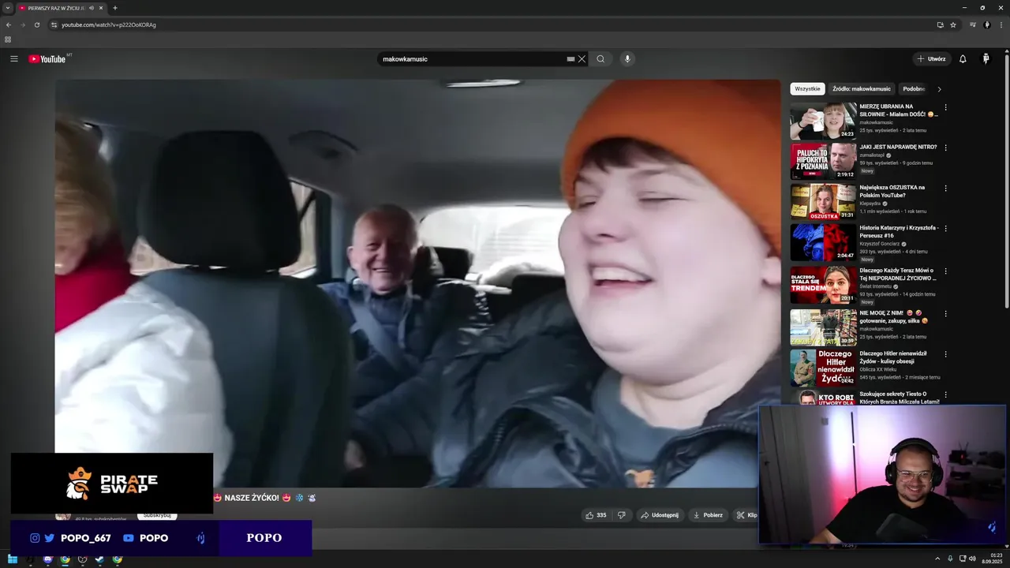Open OSZUSTKA thumbnail lasting 31:31
The image size is (1010, 568).
click(823, 202)
